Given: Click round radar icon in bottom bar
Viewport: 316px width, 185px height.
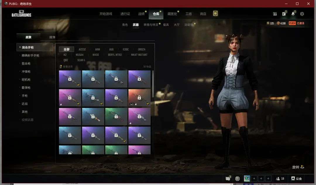Looking at the screenshot, I should (237, 179).
